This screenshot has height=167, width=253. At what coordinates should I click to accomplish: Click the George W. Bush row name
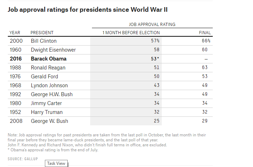(x=50, y=121)
